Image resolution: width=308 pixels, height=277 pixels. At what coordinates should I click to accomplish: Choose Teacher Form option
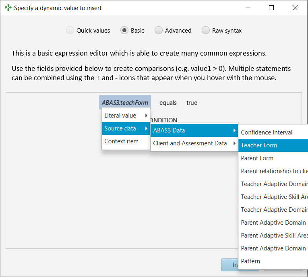(x=273, y=145)
